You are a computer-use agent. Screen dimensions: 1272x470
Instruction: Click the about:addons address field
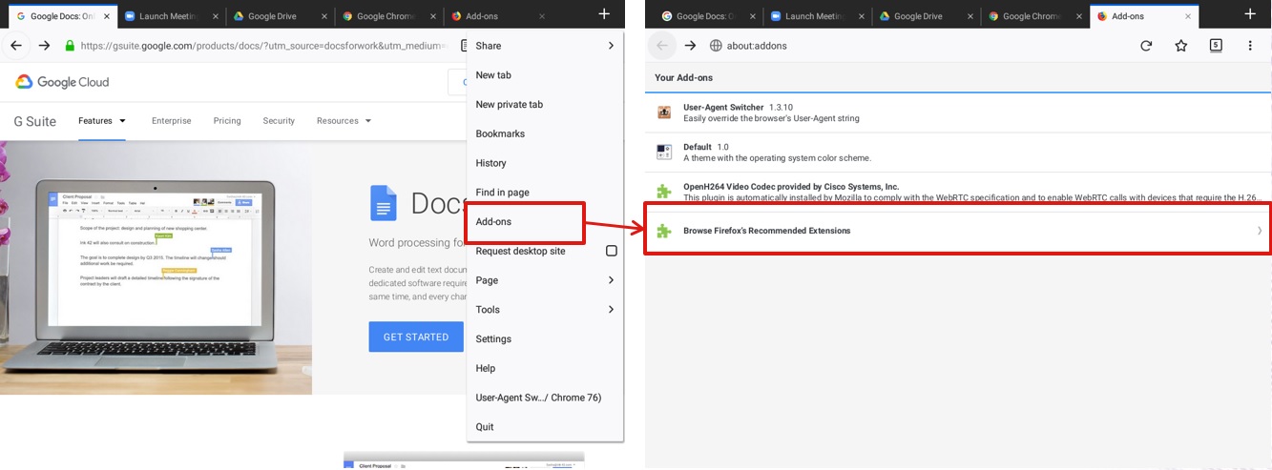[x=917, y=46]
